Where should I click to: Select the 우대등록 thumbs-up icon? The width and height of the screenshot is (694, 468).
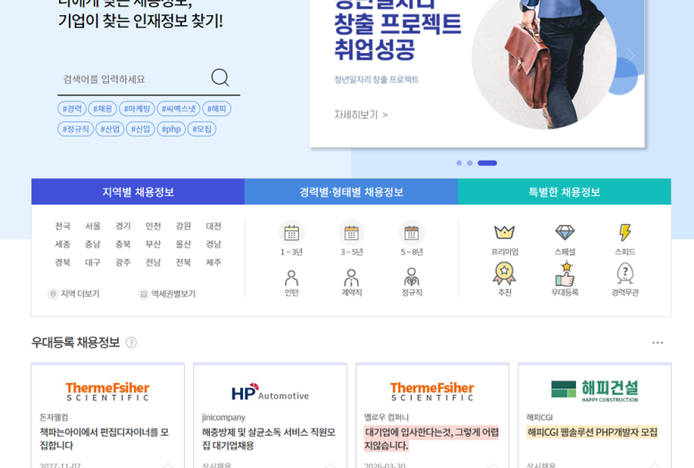click(x=564, y=274)
